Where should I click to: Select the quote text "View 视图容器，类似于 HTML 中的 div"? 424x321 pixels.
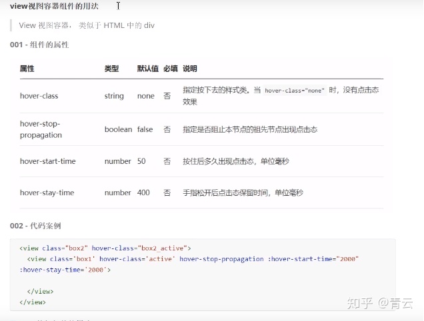pyautogui.click(x=87, y=25)
